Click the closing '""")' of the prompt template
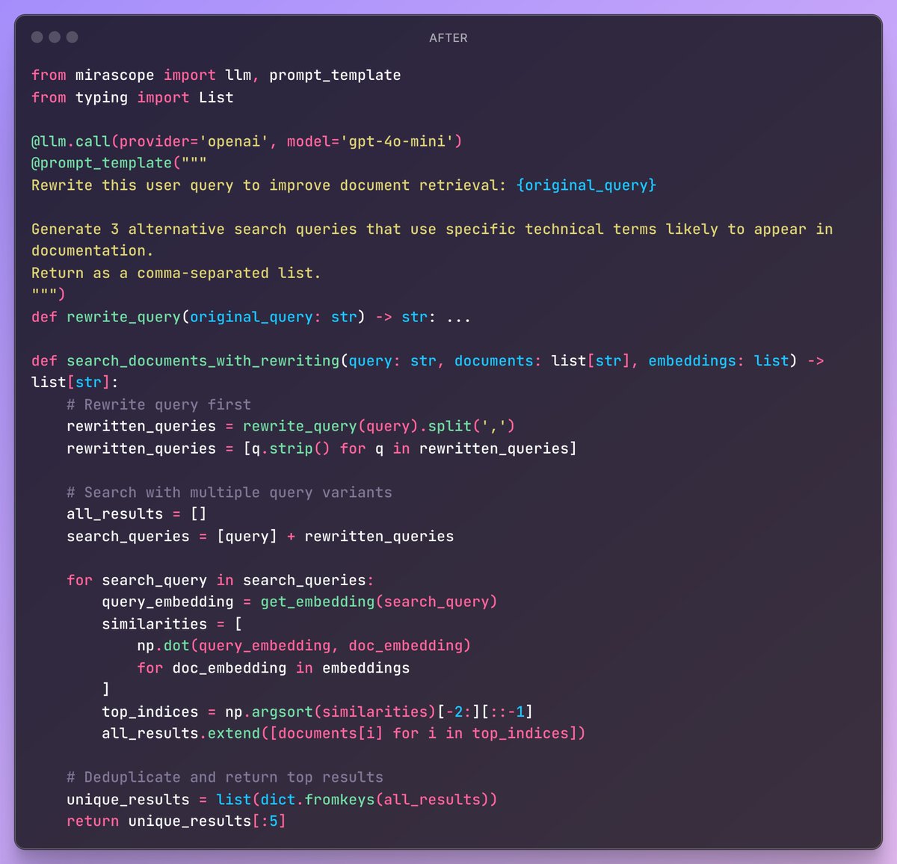This screenshot has height=864, width=897. point(49,294)
